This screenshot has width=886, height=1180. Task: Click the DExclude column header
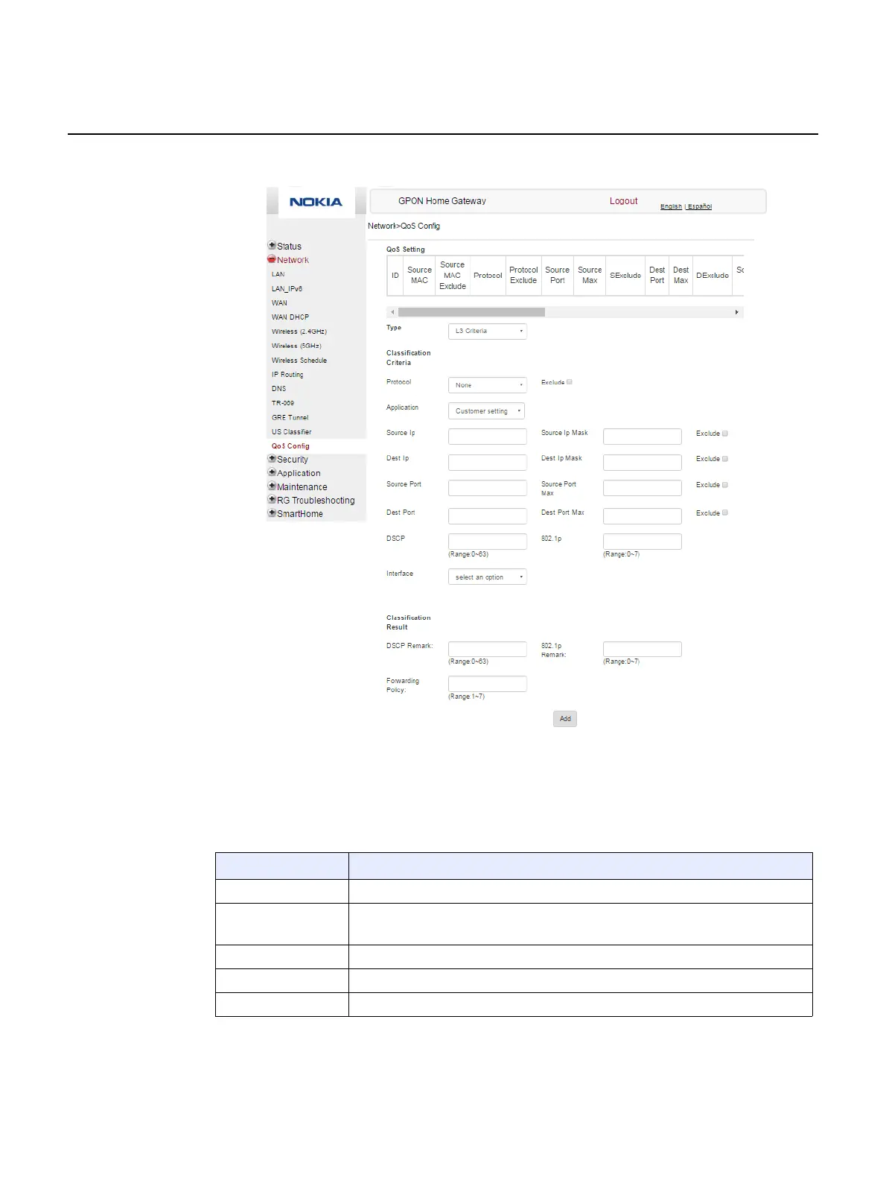pos(713,276)
